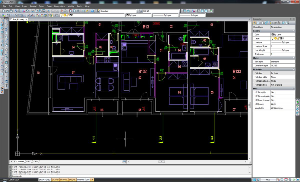Viewport: 300px width, 182px height.
Task: Open the Dimensions menu
Action: coord(59,6)
